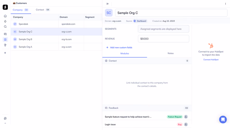Screen dimensions: 230x130
Task: Switch to the Company tab
Action: coord(21,10)
